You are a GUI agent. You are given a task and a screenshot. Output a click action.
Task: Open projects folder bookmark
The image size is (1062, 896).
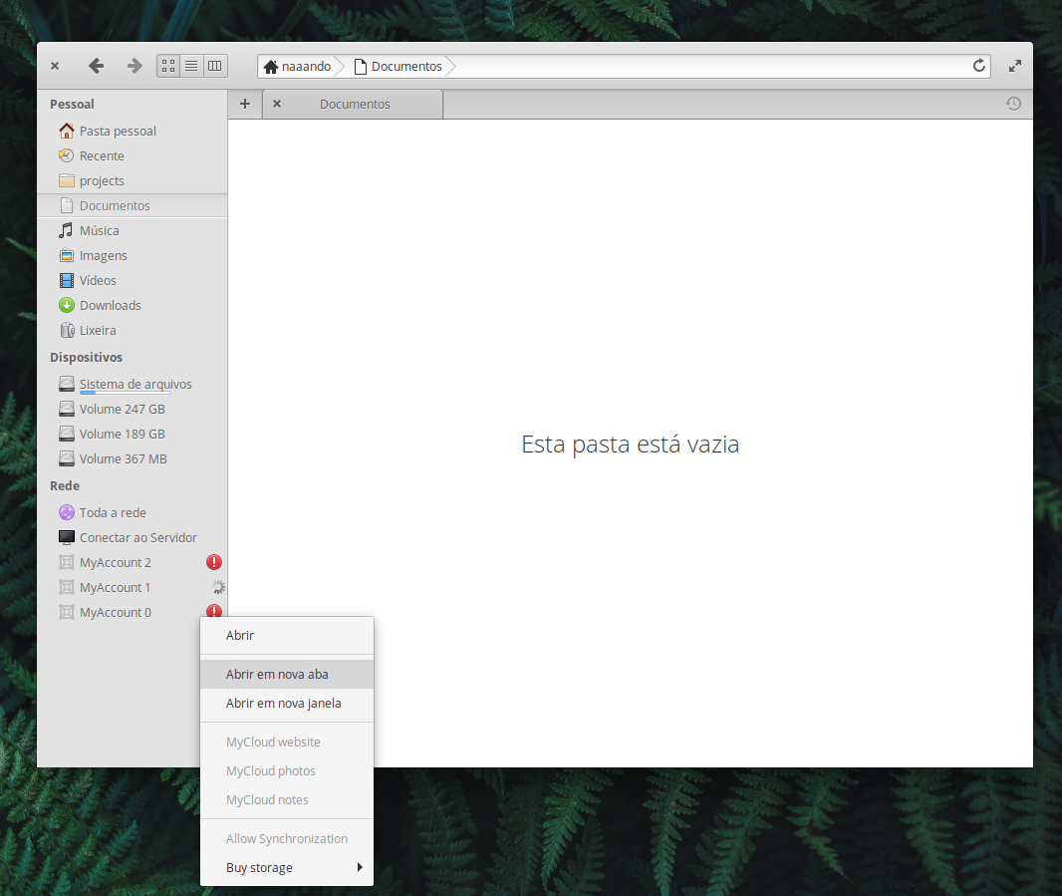point(133,181)
